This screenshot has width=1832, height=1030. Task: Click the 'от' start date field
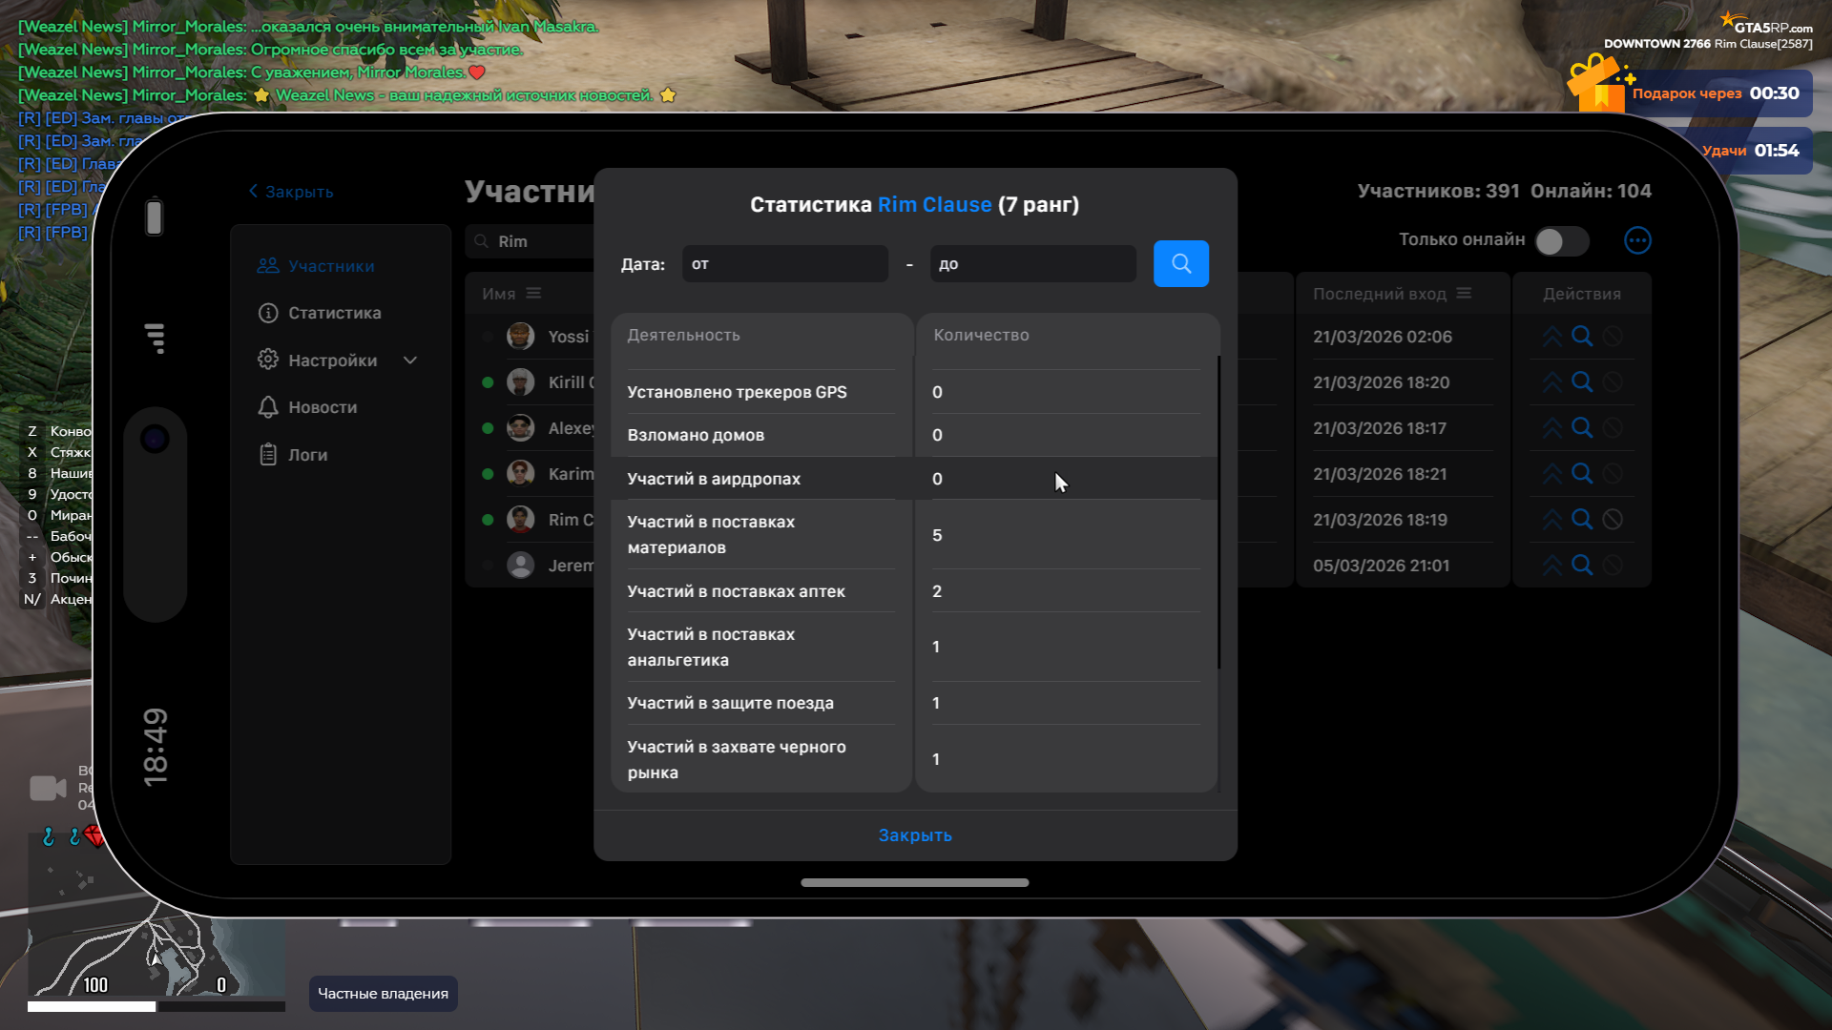click(x=784, y=264)
